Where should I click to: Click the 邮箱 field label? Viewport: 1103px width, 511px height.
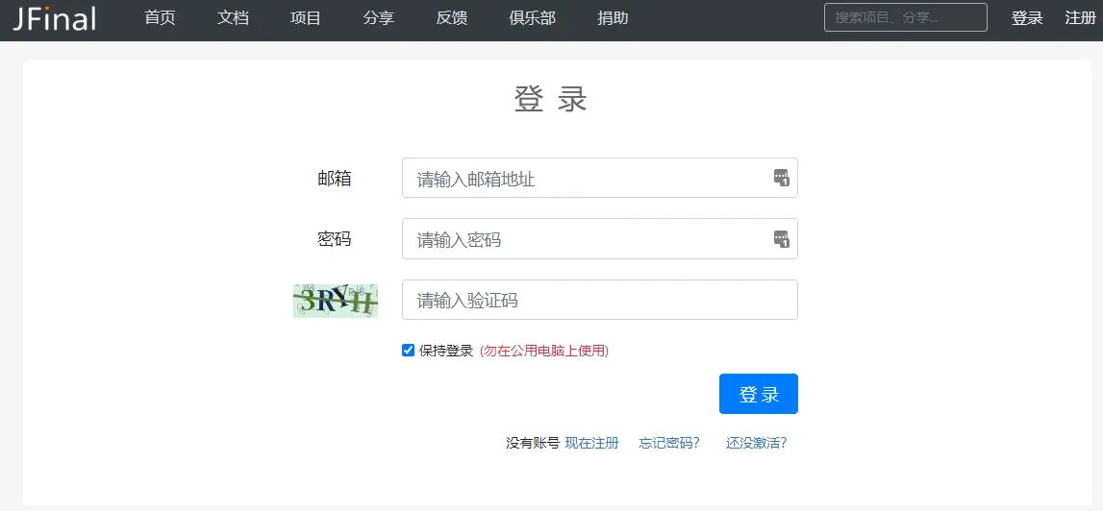(334, 179)
